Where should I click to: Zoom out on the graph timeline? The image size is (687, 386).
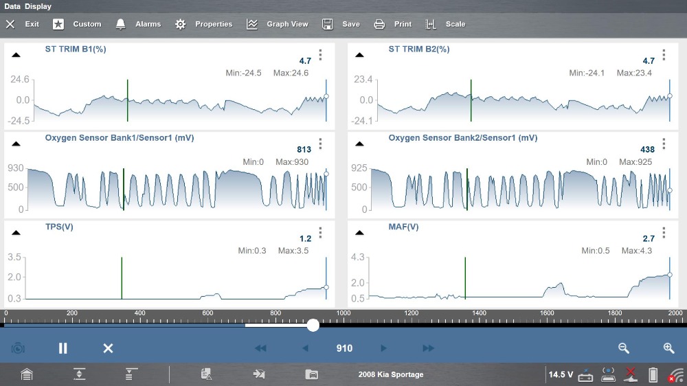click(x=624, y=348)
